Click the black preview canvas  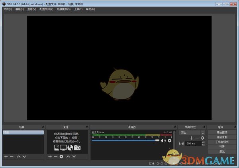point(119,68)
